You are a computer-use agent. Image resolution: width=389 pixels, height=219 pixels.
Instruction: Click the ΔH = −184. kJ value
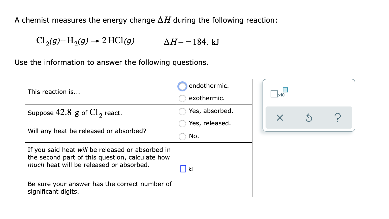pos(191,42)
